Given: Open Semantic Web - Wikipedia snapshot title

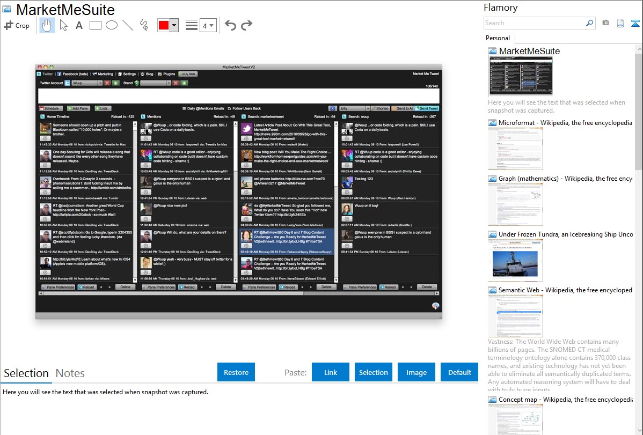Looking at the screenshot, I should pyautogui.click(x=565, y=290).
